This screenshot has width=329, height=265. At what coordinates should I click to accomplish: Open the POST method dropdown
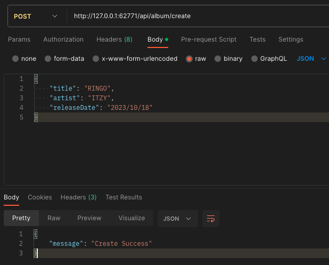point(36,16)
